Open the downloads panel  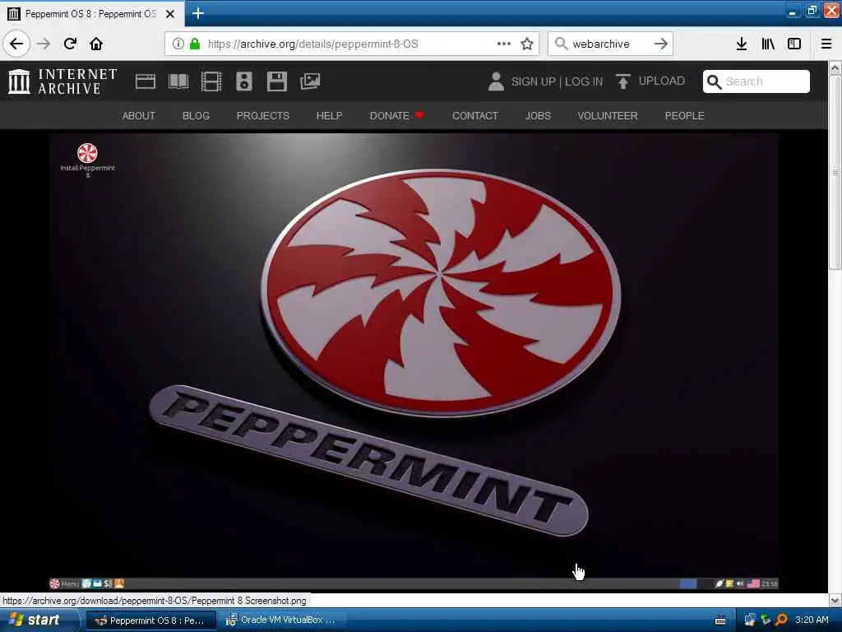pos(742,44)
